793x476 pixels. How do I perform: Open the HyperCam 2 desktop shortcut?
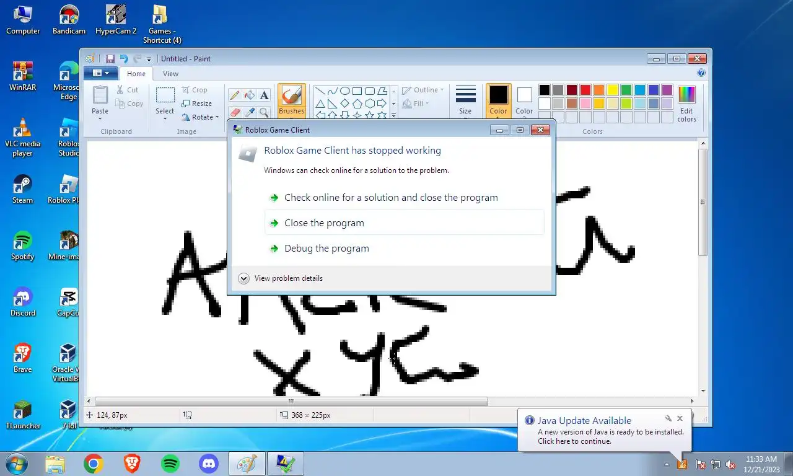click(x=116, y=20)
